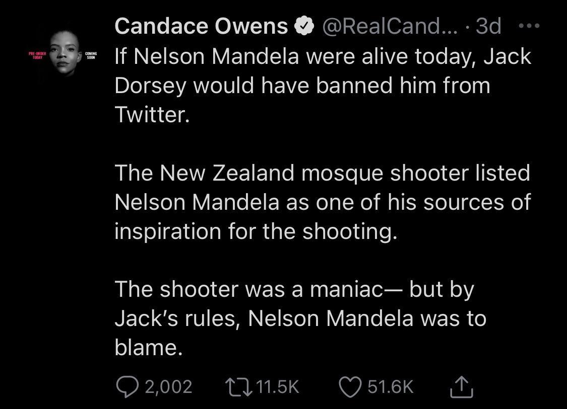The image size is (567, 409).
Task: Click the 2,002 replies count
Action: (x=168, y=386)
